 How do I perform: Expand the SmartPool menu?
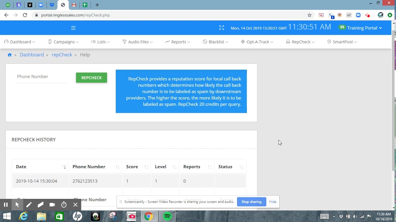point(342,42)
